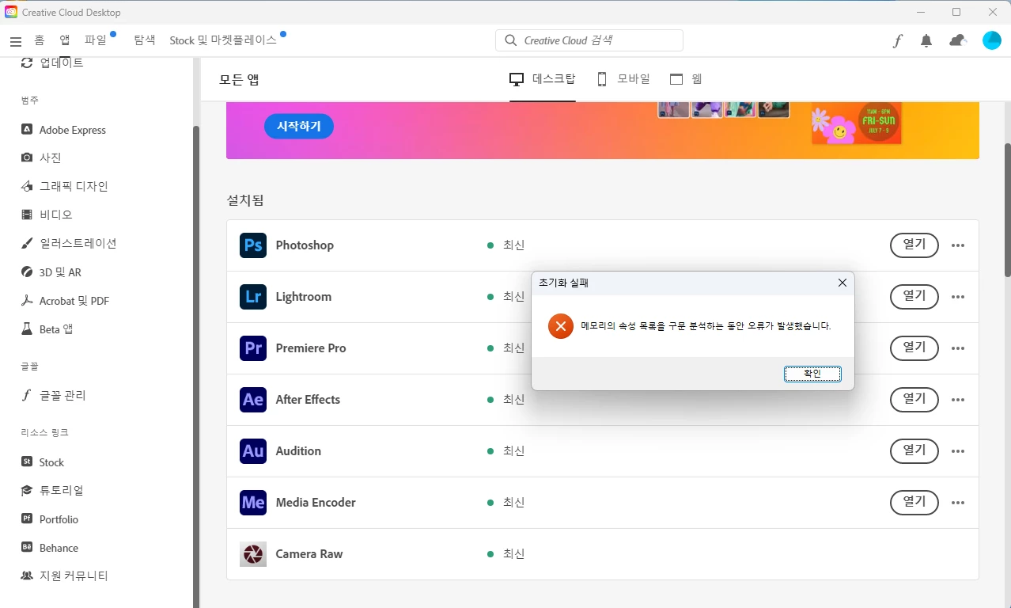Switch to the 웹 tab
The image size is (1011, 608).
tap(686, 79)
